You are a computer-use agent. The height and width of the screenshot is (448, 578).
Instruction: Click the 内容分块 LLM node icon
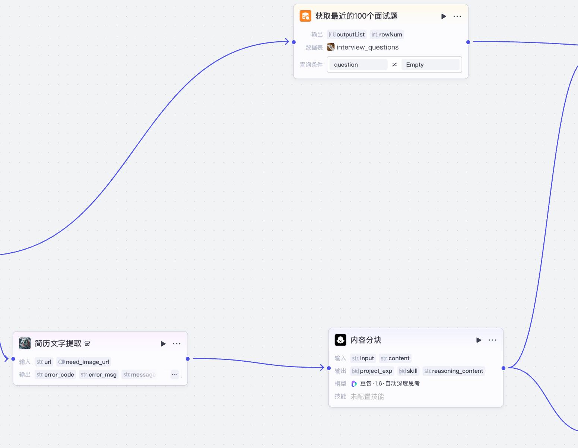(x=340, y=340)
